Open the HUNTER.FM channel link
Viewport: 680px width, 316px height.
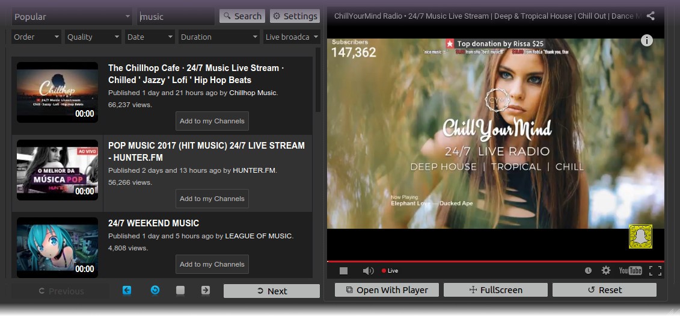[x=254, y=170]
